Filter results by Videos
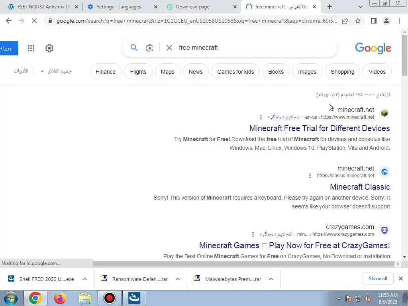 tap(377, 72)
